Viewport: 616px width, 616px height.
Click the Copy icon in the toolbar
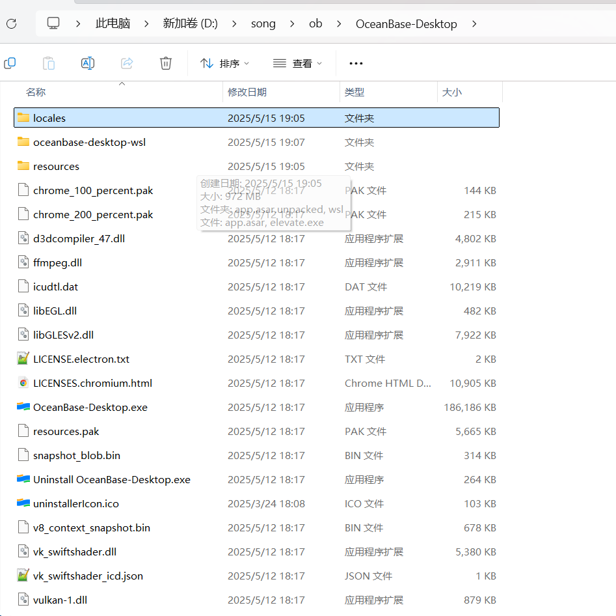pyautogui.click(x=9, y=63)
